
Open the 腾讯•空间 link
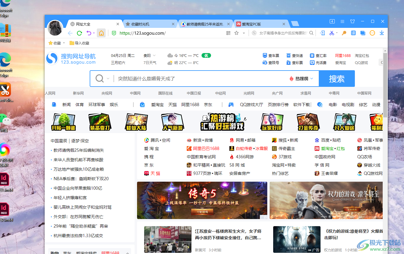click(157, 140)
